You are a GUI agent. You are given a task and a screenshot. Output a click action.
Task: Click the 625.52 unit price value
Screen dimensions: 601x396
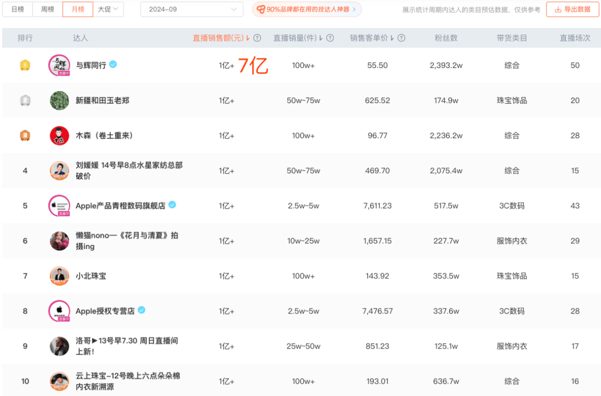pyautogui.click(x=377, y=101)
